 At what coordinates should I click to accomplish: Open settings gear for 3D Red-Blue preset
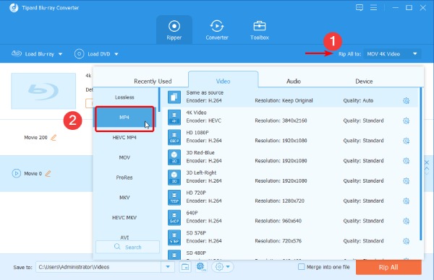(x=406, y=161)
